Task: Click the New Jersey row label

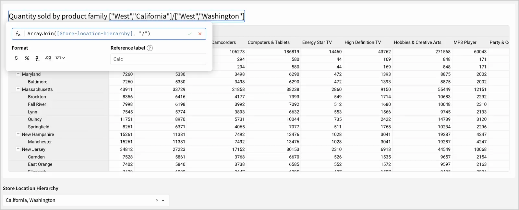Action: [x=34, y=149]
